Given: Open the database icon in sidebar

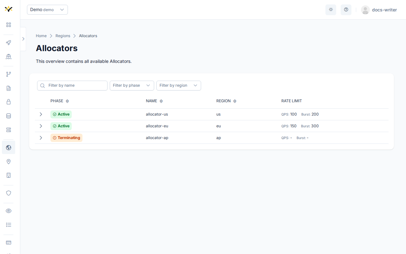Looking at the screenshot, I should [x=9, y=116].
